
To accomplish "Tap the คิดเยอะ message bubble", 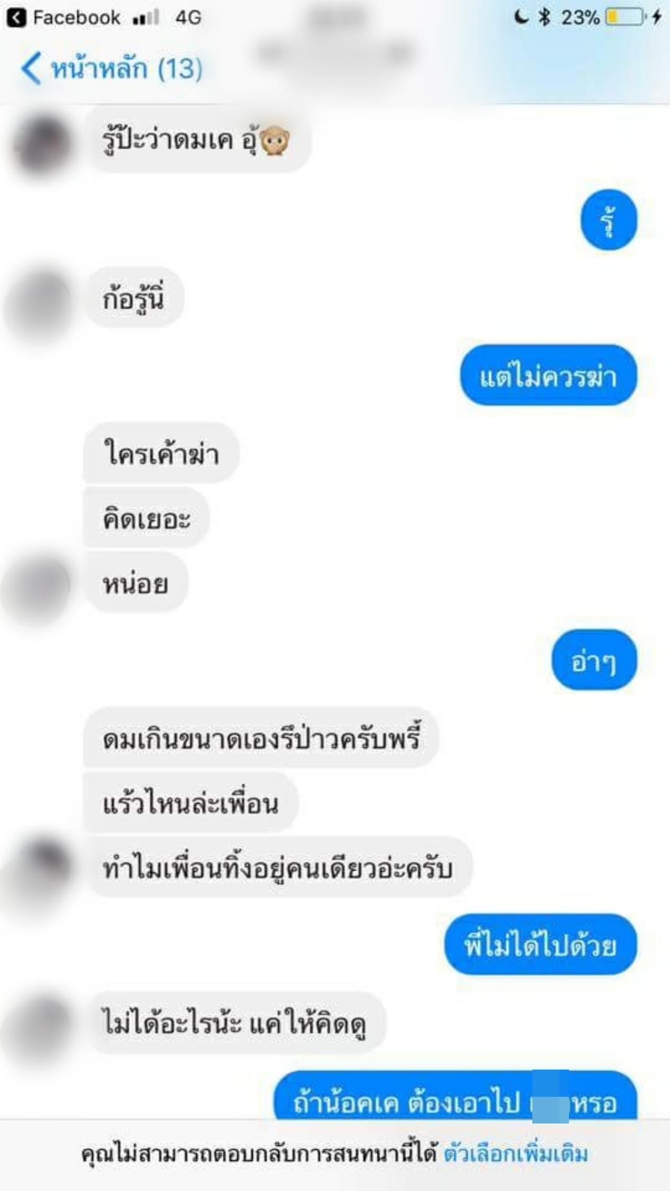I will point(147,518).
